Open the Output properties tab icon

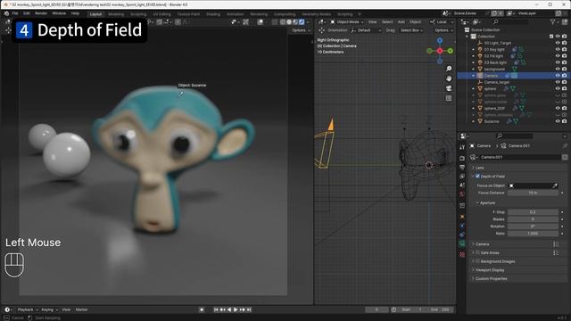(x=462, y=167)
